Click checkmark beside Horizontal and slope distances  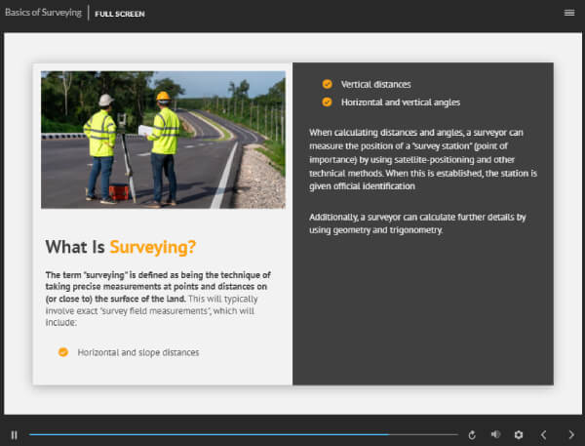[63, 351]
